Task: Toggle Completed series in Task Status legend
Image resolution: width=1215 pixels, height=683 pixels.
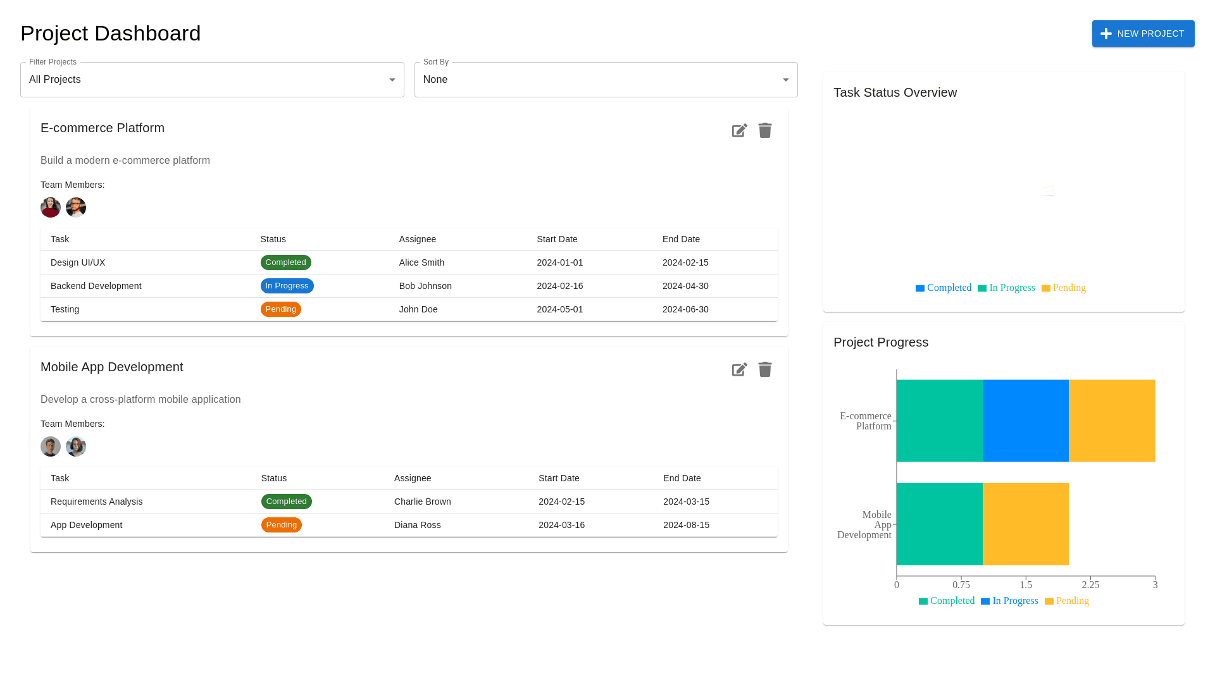Action: (943, 288)
